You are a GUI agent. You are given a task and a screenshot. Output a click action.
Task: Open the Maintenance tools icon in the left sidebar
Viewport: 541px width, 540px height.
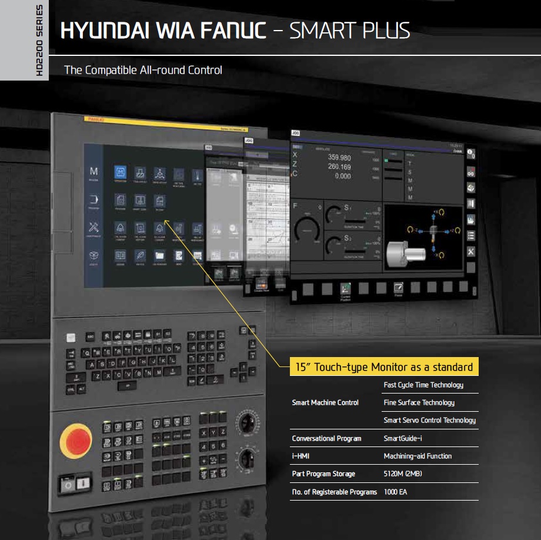point(92,226)
